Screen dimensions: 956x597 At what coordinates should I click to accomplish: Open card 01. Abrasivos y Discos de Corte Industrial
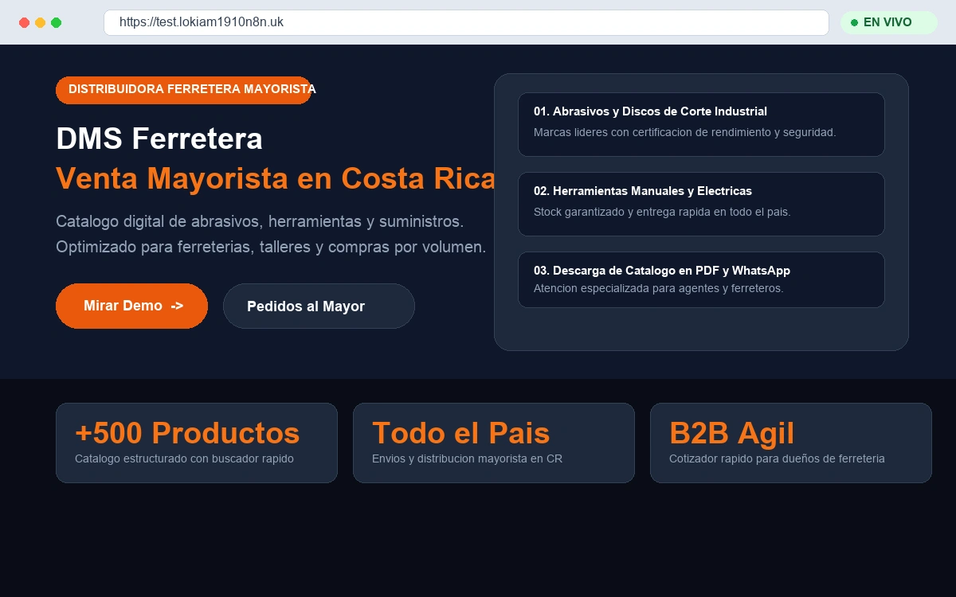(x=701, y=124)
